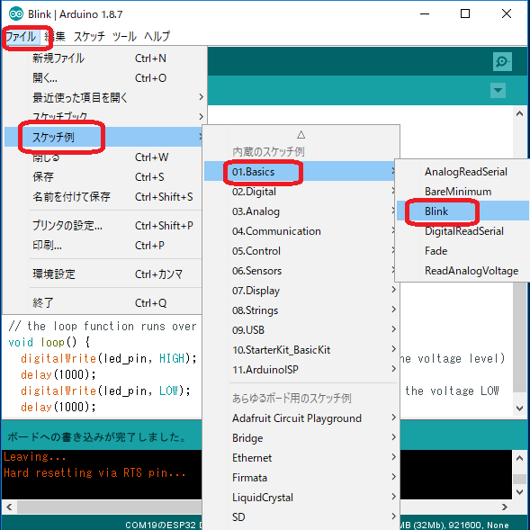This screenshot has height=530, width=530.
Task: Expand the 04.Communication examples submenu
Action: [301, 231]
